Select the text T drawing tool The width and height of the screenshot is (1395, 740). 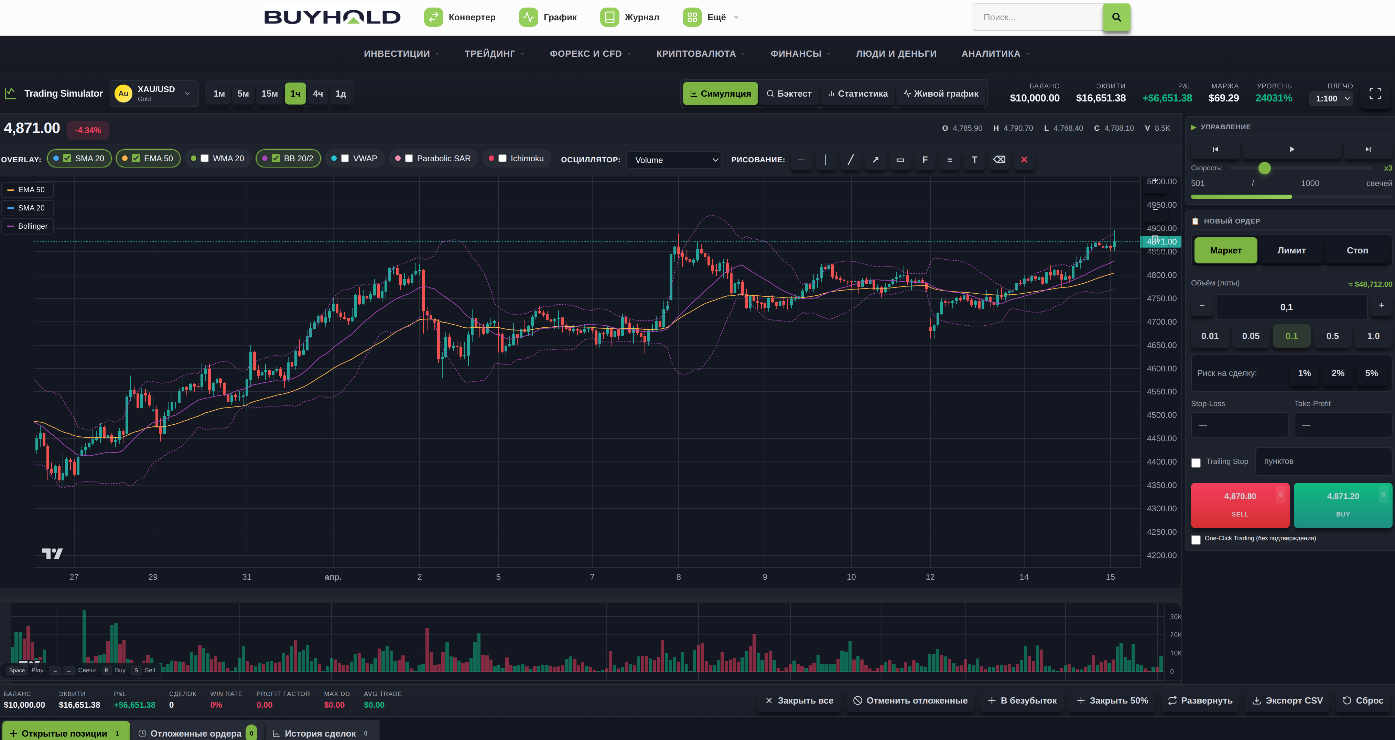(x=974, y=160)
